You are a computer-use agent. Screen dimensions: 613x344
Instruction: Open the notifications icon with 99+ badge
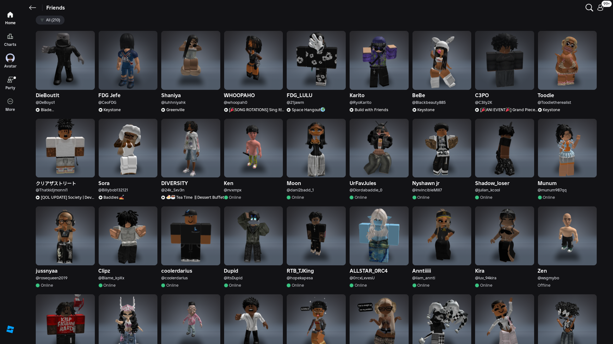601,8
